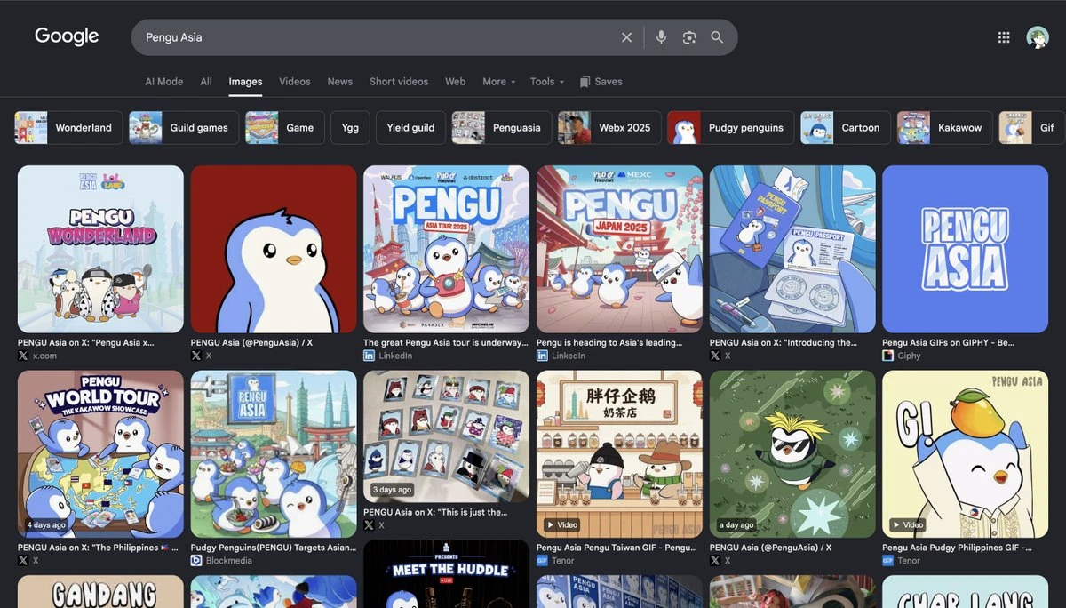Open the Pengu Passport image
This screenshot has height=608, width=1066.
[x=792, y=249]
